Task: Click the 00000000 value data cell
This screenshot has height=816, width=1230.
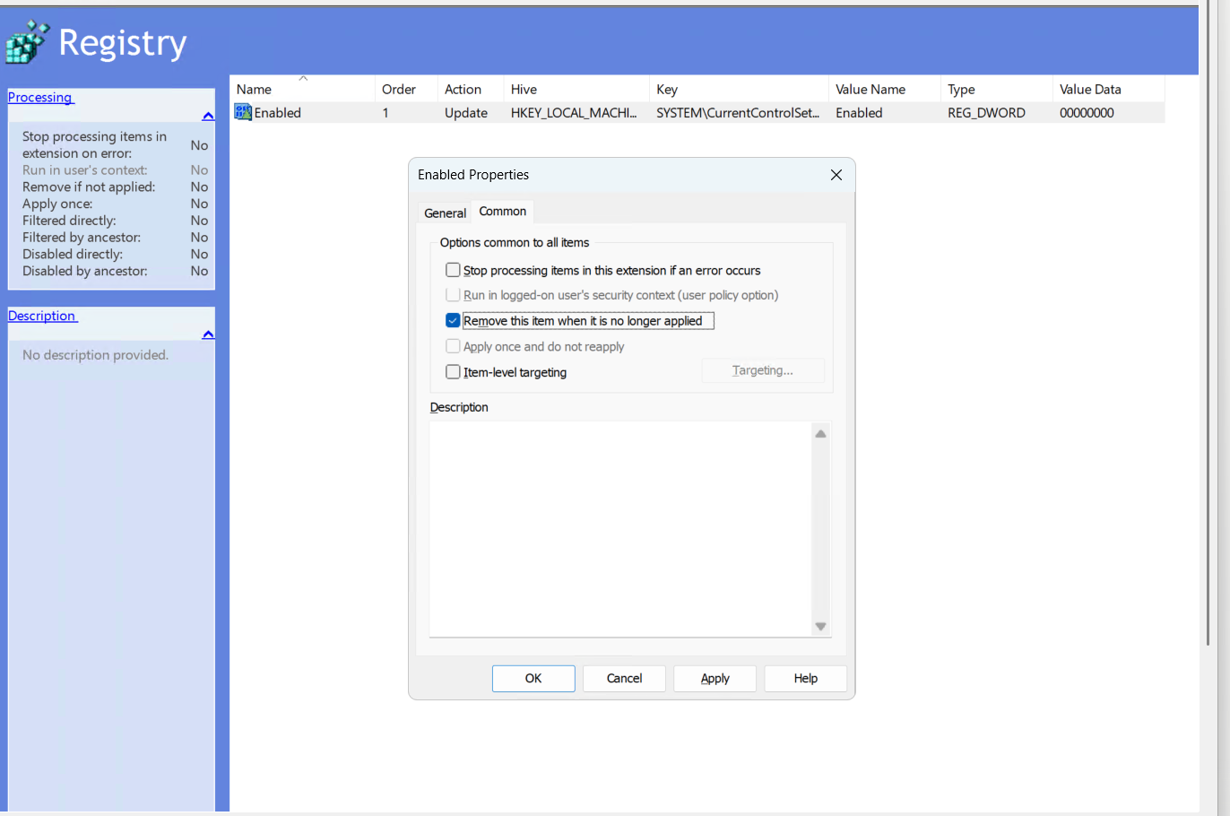Action: point(1087,113)
